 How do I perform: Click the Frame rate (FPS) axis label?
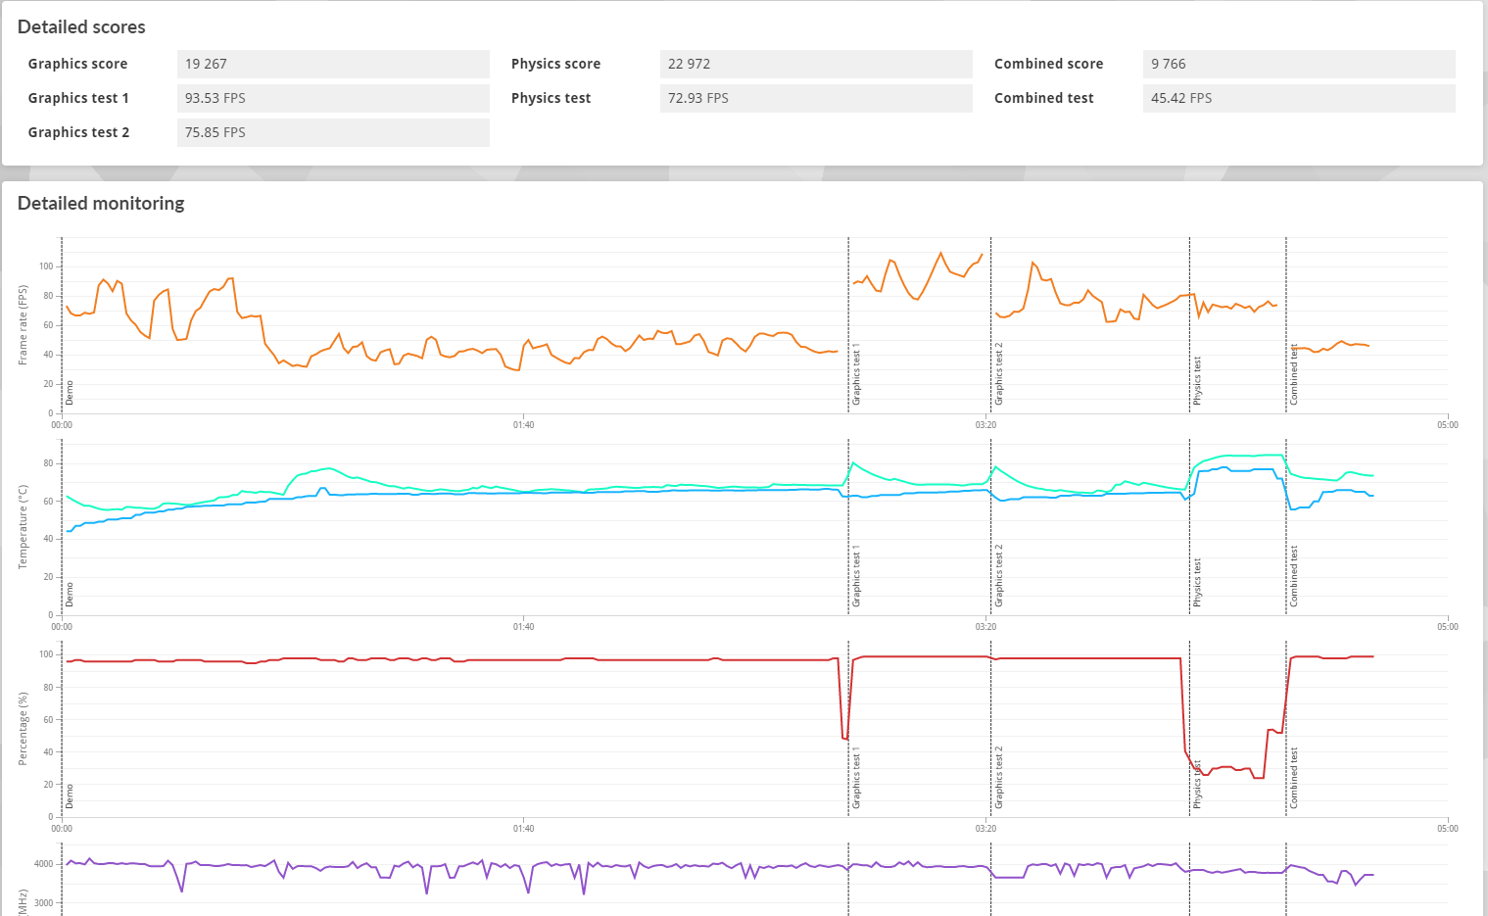(23, 325)
